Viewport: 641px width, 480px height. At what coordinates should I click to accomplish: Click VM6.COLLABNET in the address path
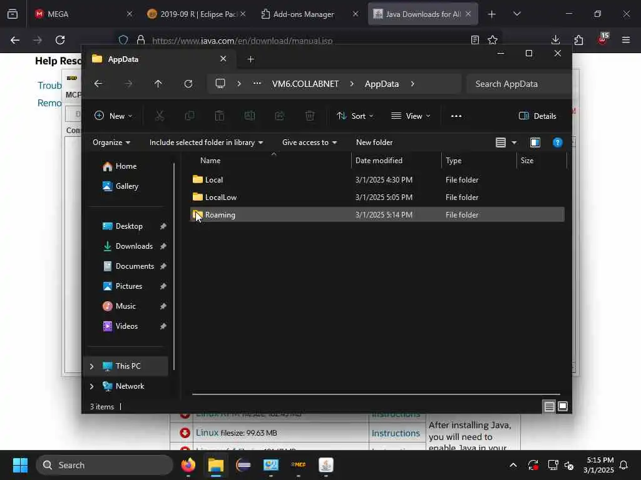[x=305, y=84]
